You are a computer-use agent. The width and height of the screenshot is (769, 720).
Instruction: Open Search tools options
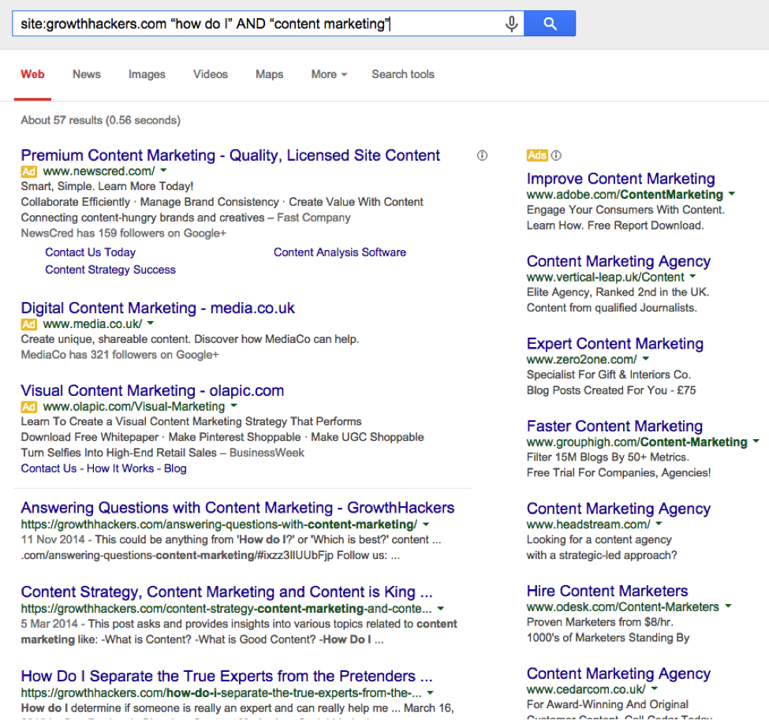(403, 75)
